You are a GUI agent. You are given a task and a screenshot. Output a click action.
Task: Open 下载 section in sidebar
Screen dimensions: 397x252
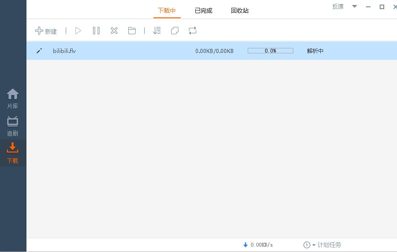point(13,153)
